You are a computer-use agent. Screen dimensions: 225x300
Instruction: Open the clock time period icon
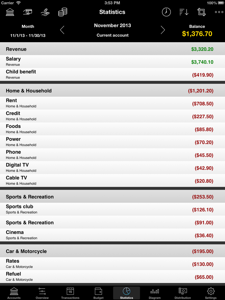point(166,12)
